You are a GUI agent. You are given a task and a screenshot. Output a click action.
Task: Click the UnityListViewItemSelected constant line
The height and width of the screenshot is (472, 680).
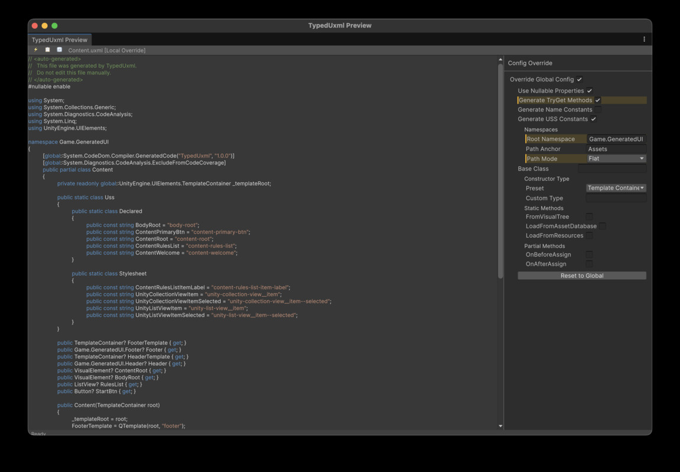coord(192,315)
